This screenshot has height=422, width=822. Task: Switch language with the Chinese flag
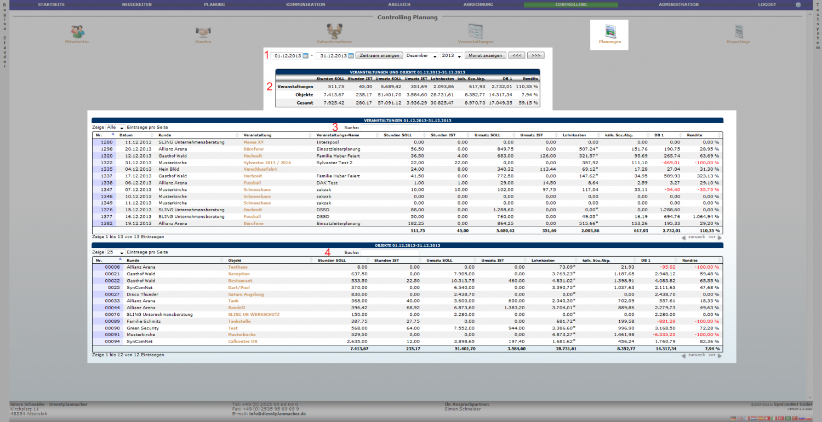pos(795,418)
